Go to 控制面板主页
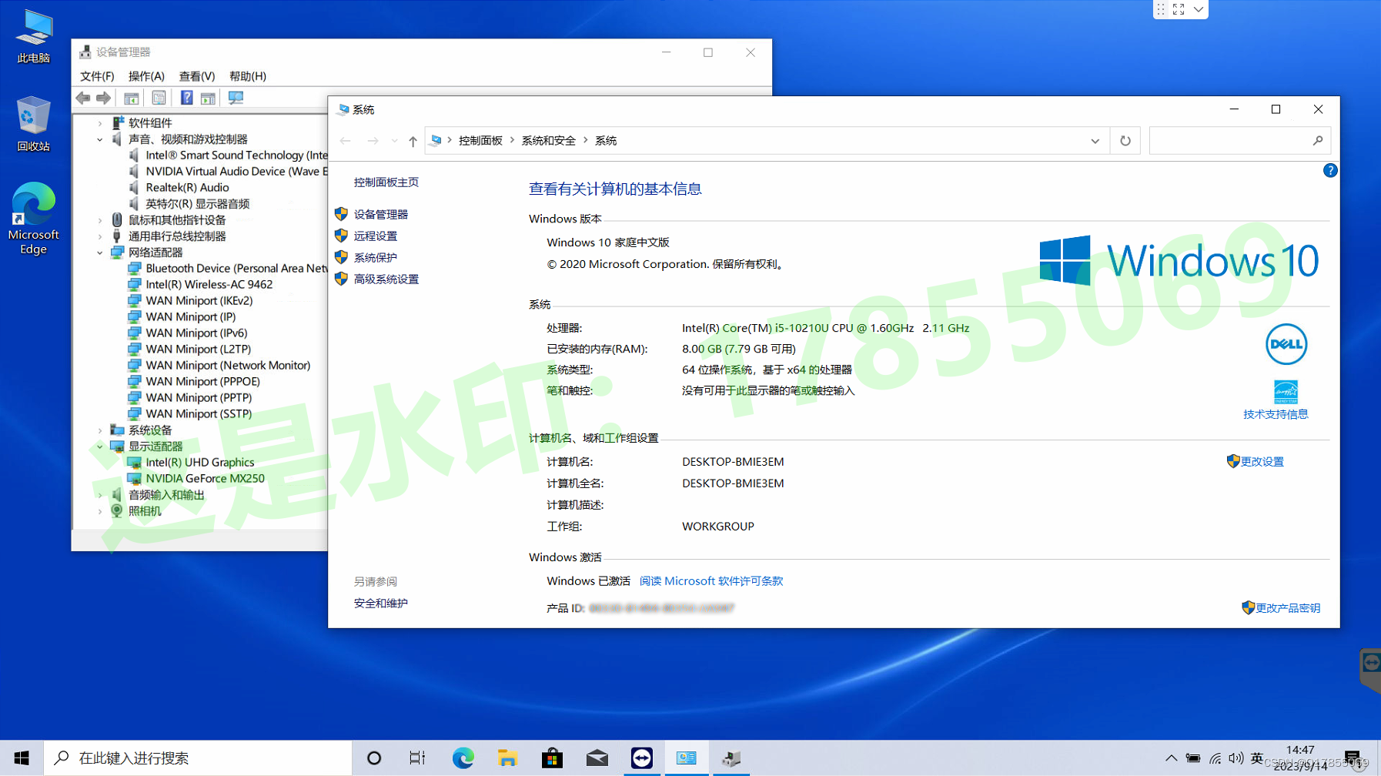Image resolution: width=1381 pixels, height=776 pixels. point(386,182)
